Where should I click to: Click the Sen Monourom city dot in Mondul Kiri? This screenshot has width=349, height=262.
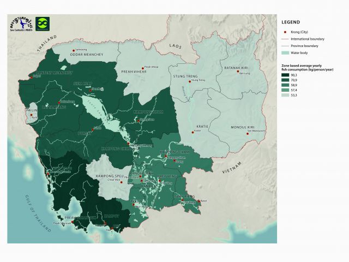click(x=247, y=134)
